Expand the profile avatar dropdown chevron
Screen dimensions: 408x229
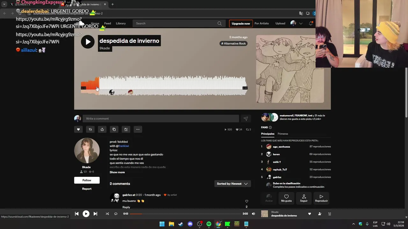(301, 24)
